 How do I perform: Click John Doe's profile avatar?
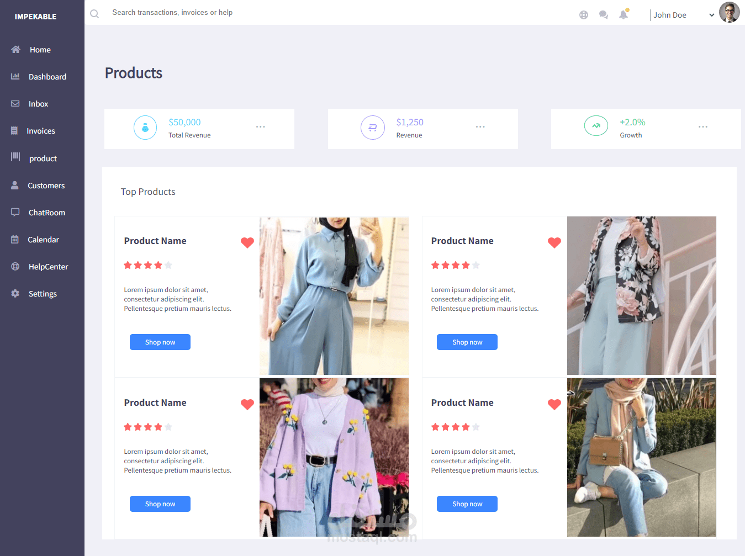[x=730, y=12]
